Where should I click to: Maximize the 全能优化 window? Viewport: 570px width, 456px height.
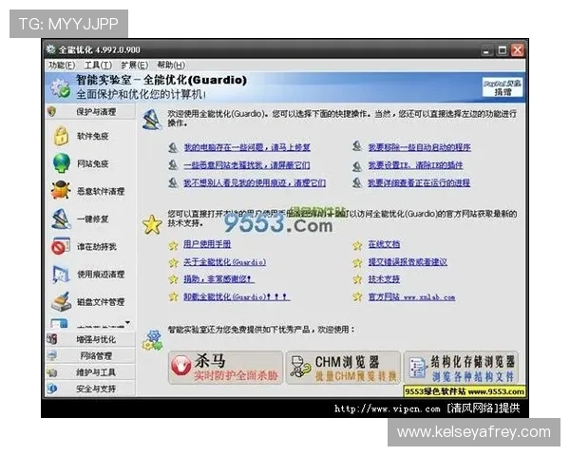[502, 50]
